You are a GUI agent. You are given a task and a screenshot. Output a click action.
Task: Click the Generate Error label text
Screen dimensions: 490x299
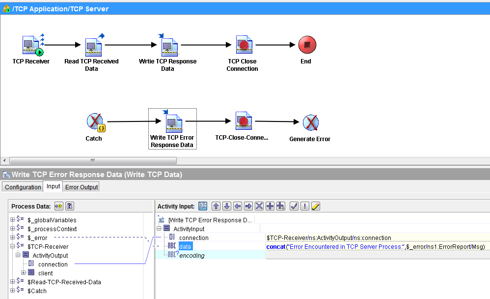tap(310, 139)
